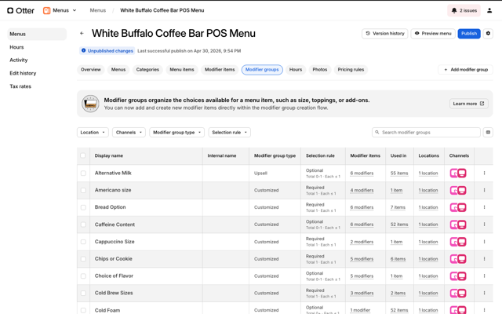Click the info banner coffee illustration
Image resolution: width=502 pixels, height=314 pixels.
[90, 104]
